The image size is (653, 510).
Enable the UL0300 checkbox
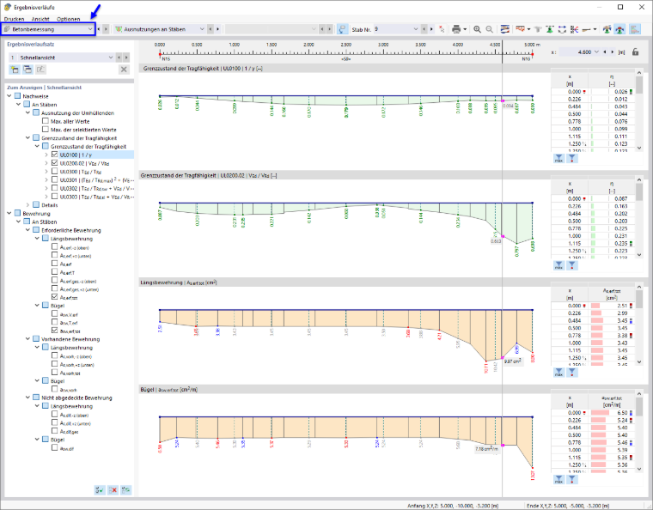[54, 171]
